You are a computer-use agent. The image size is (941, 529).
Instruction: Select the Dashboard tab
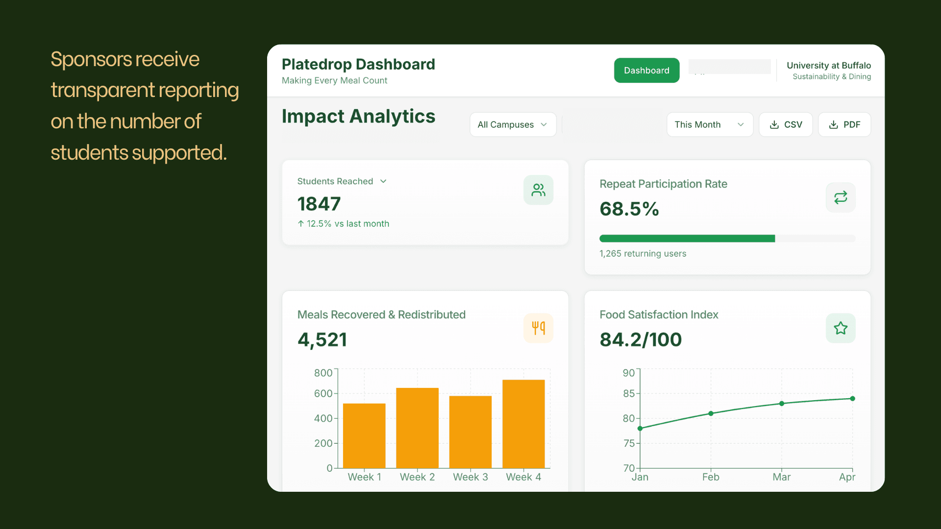[646, 71]
